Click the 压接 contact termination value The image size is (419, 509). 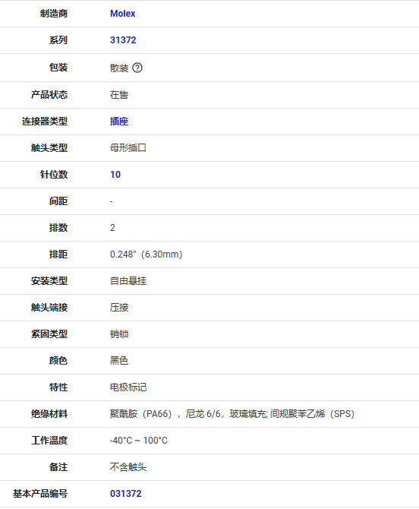(x=119, y=308)
